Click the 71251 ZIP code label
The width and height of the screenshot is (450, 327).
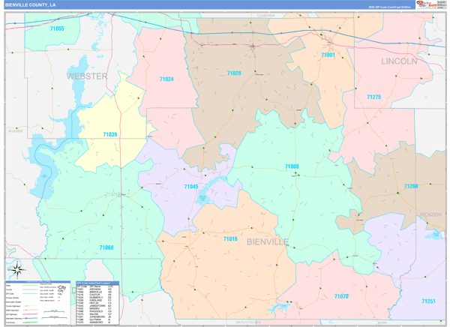[427, 301]
